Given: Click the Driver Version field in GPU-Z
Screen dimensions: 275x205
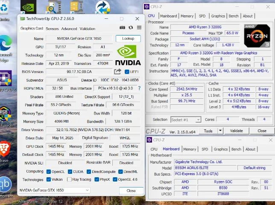Looking at the screenshot, I should (x=93, y=130).
